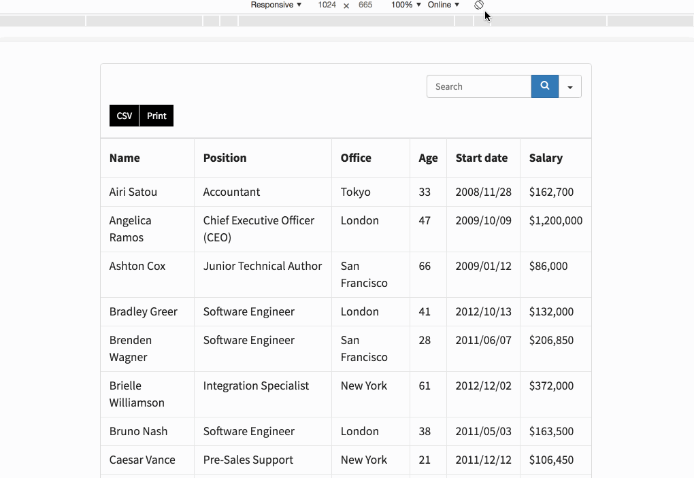Click the viewport height field showing 665

(365, 5)
